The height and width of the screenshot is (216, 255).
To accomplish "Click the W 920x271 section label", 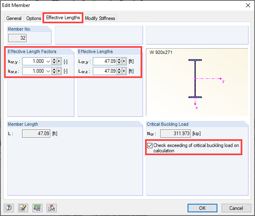I will tap(161, 53).
